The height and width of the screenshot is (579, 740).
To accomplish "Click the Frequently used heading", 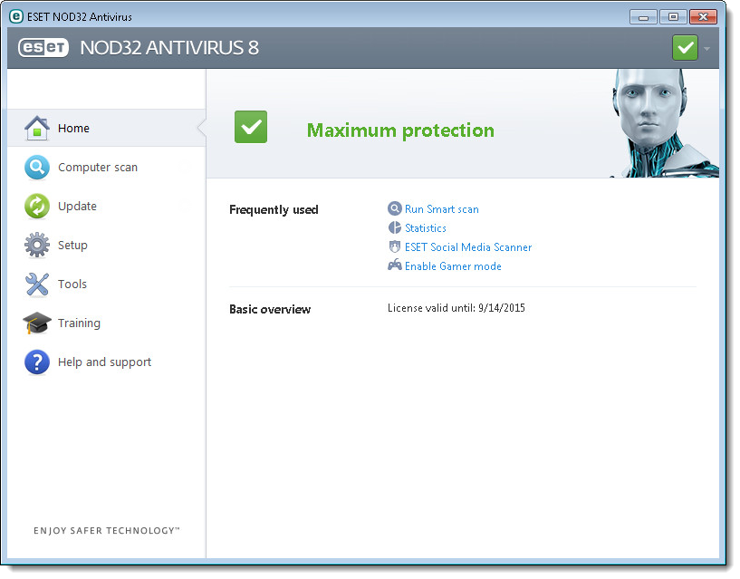I will 274,209.
